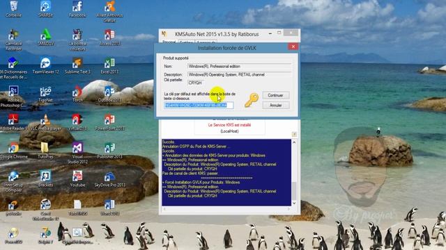Open the SHAREit desktop icon
446x250 pixels.
(45, 9)
